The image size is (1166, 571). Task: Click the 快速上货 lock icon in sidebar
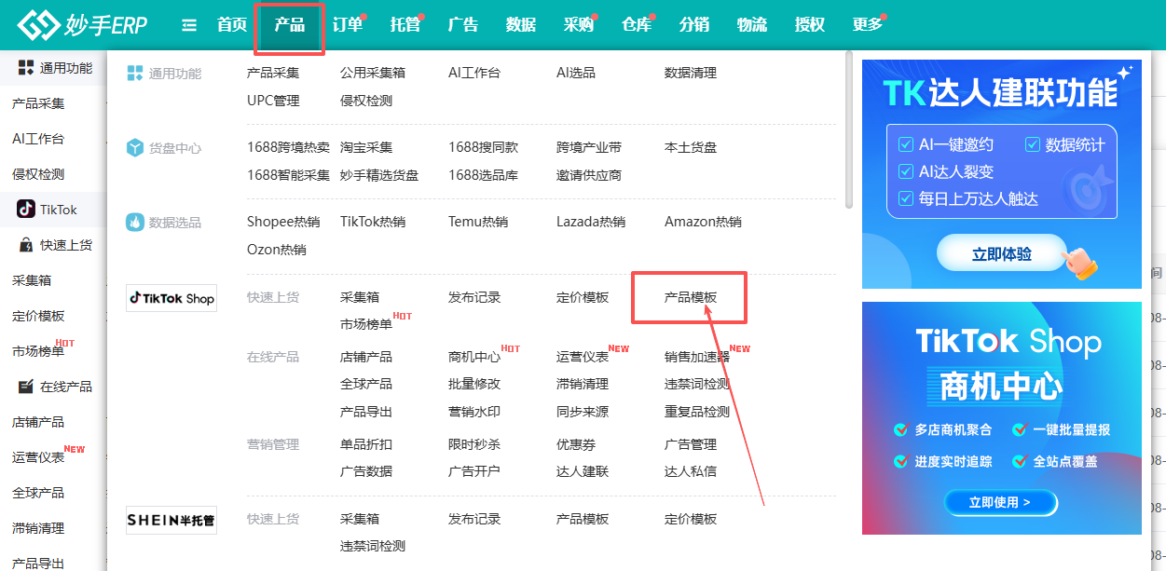point(26,245)
